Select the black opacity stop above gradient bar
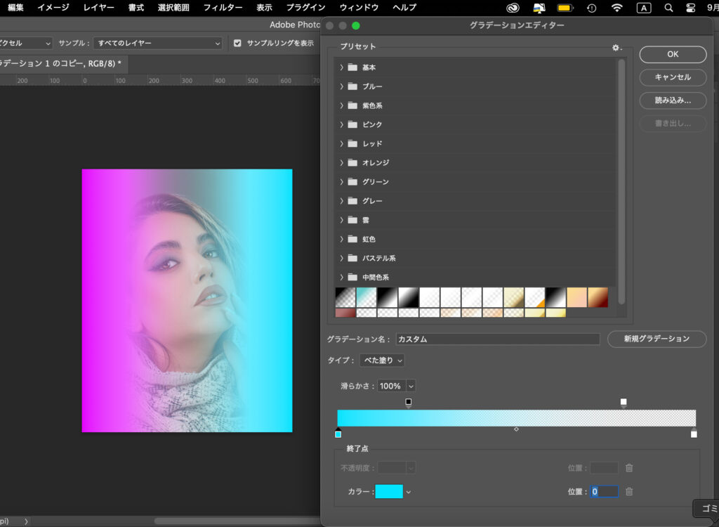The width and height of the screenshot is (719, 527). 409,403
